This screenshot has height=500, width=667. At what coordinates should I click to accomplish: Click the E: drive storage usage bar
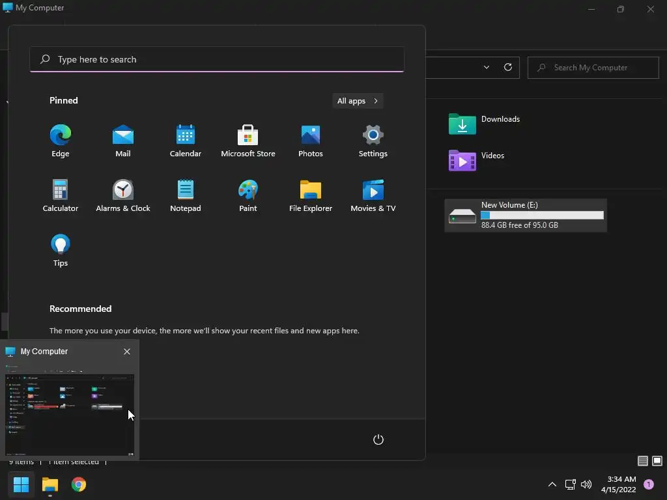click(x=542, y=215)
